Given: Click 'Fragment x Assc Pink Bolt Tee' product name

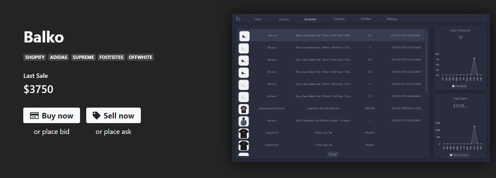Looking at the screenshot, I should 323,108.
